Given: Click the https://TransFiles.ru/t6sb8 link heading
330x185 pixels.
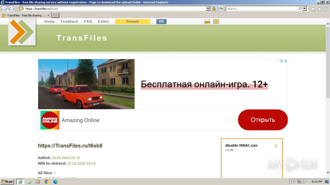Looking at the screenshot, I should [x=70, y=146].
